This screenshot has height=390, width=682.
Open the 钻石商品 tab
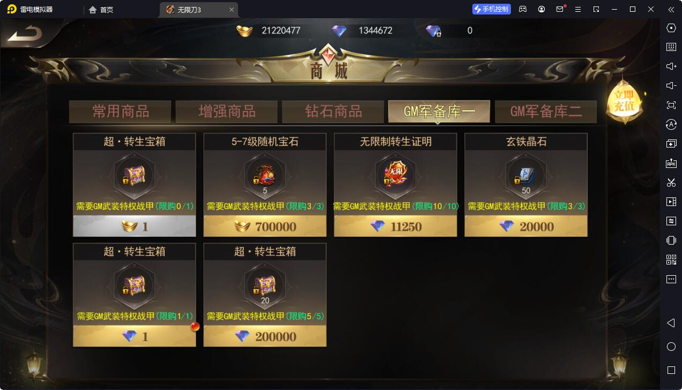pyautogui.click(x=333, y=112)
